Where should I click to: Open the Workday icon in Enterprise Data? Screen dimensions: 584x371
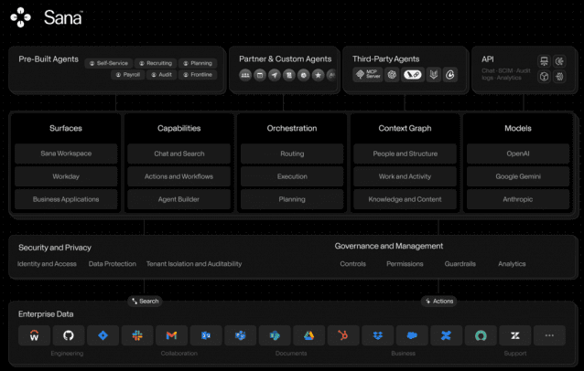tap(34, 335)
